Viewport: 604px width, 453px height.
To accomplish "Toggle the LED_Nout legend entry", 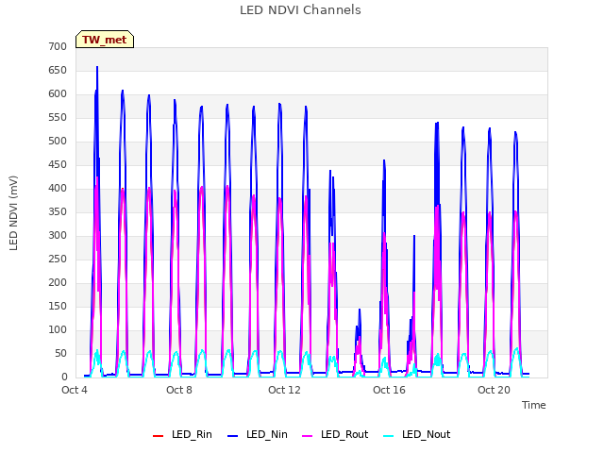I will pos(417,434).
